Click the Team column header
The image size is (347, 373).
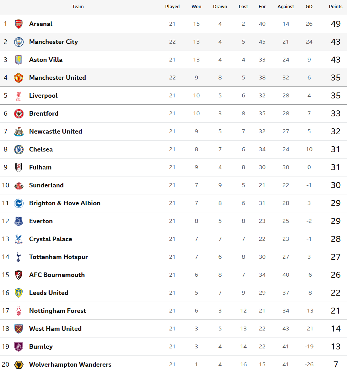[78, 7]
